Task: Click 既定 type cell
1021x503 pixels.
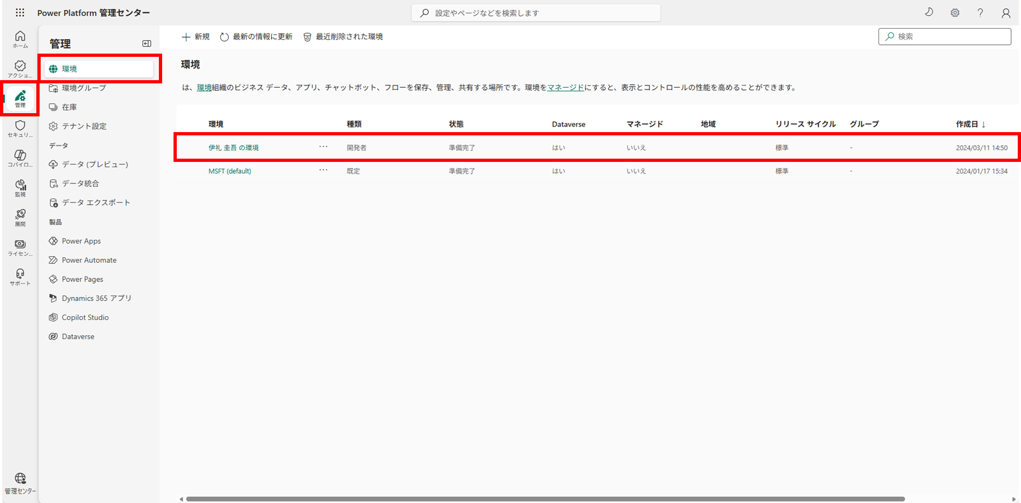Action: click(x=354, y=171)
